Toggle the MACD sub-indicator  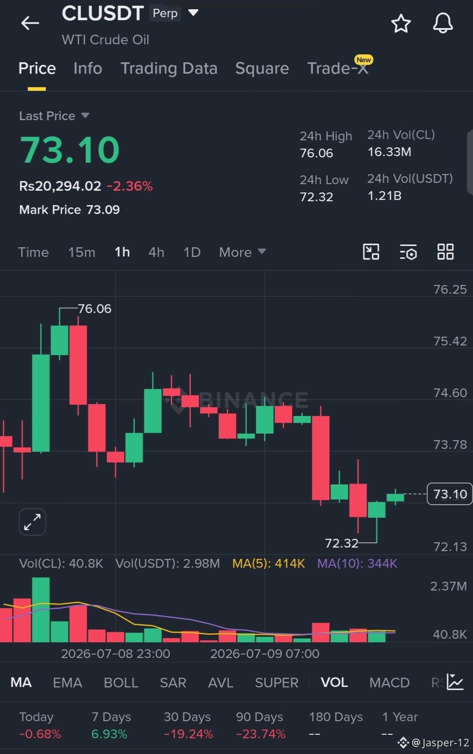point(389,683)
